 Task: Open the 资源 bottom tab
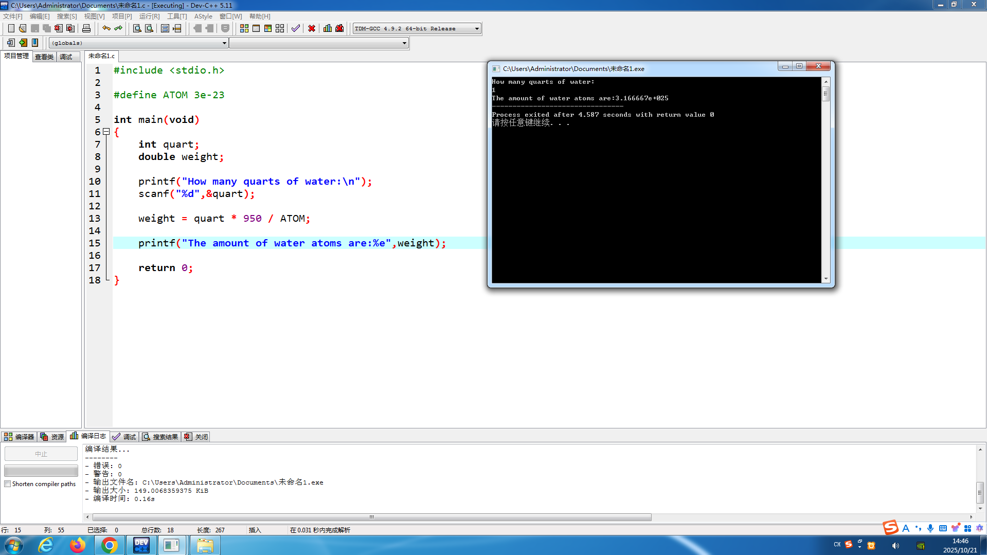(x=52, y=437)
